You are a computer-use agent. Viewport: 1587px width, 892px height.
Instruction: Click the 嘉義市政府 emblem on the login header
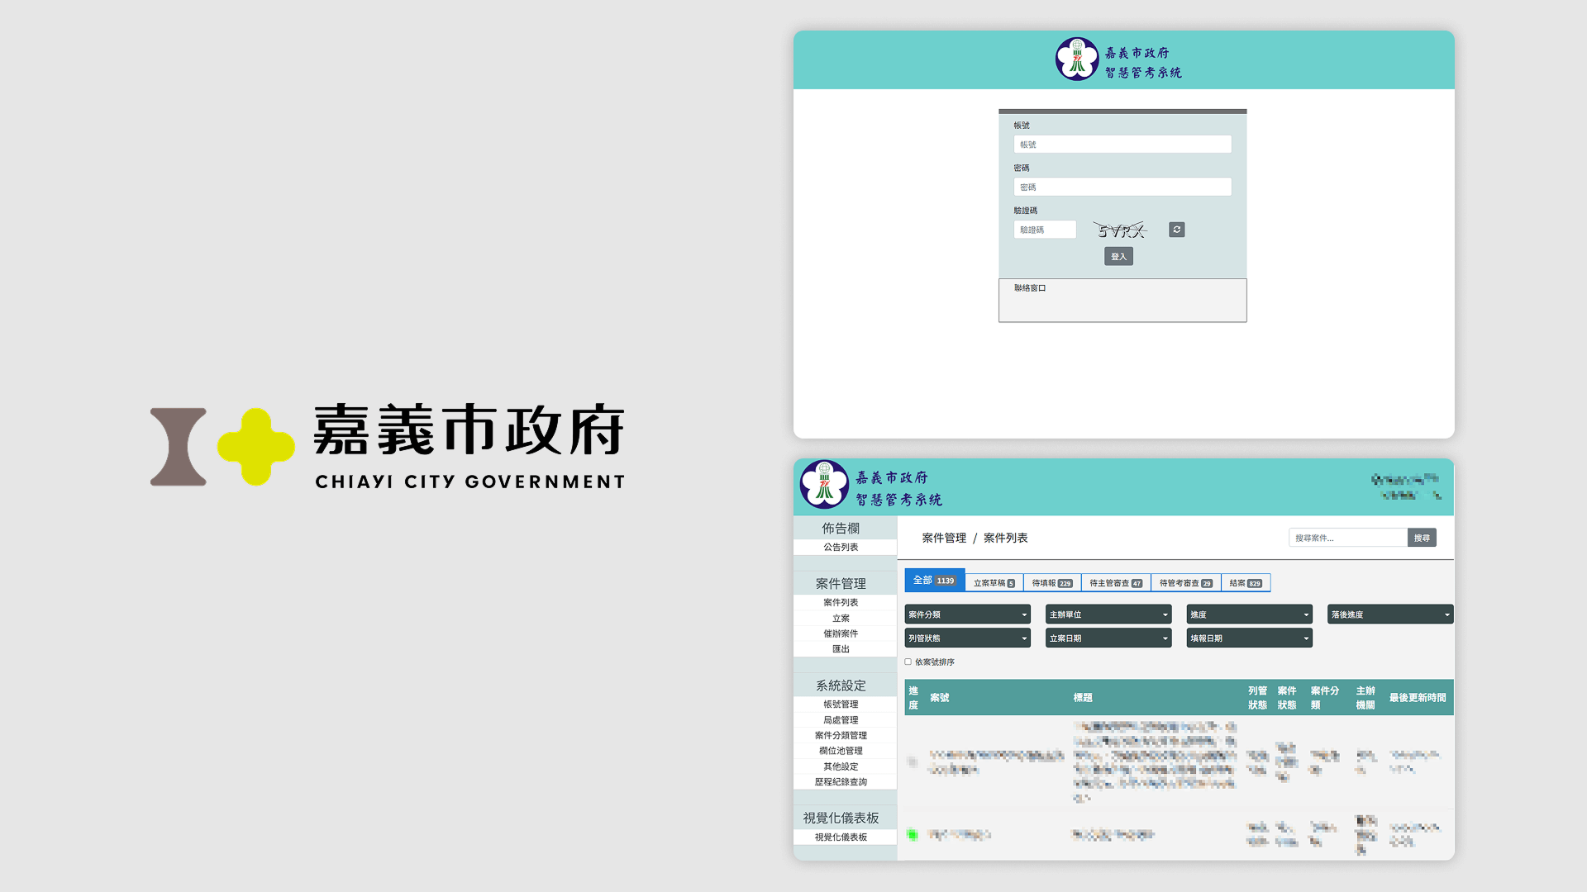click(x=1076, y=59)
